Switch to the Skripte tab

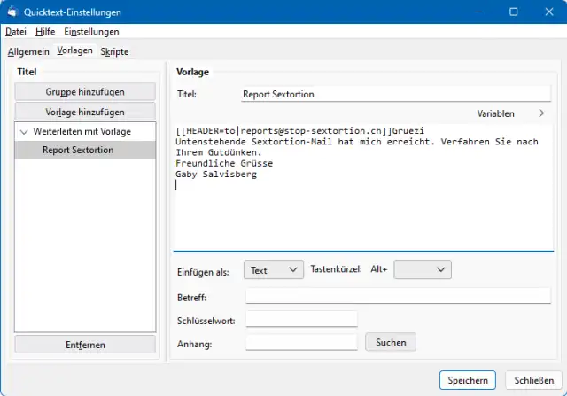point(114,51)
